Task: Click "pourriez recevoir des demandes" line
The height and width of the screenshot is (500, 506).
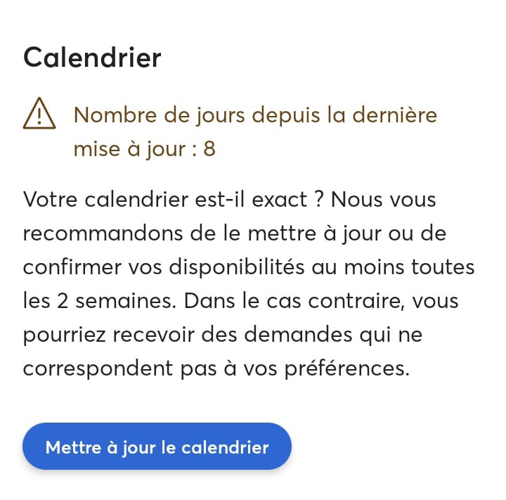Action: tap(188, 335)
